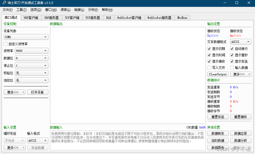This screenshot has height=154, width=255.
Task: Click inside the 数据输入 text box
Action: tap(128, 141)
